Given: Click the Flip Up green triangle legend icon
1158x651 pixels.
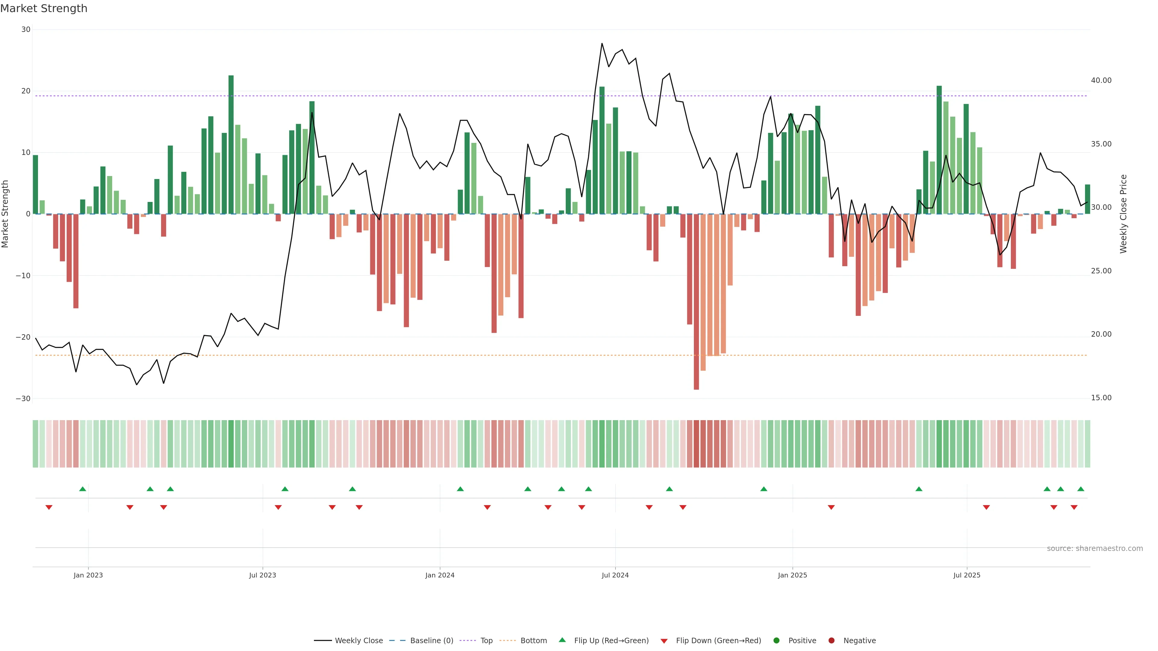Looking at the screenshot, I should tap(562, 640).
